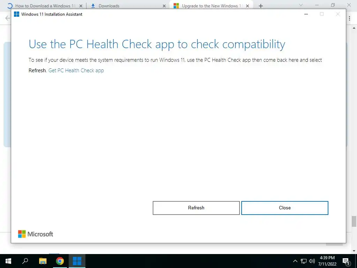Minimize the Chrome browser window
This screenshot has width=357, height=268.
pyautogui.click(x=317, y=5)
